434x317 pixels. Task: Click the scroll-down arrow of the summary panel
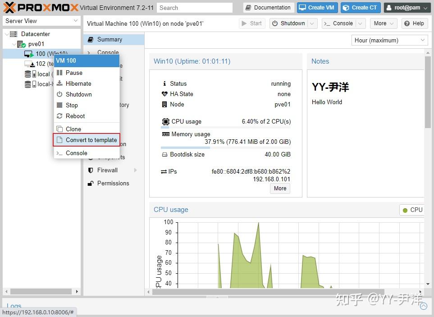point(428,284)
